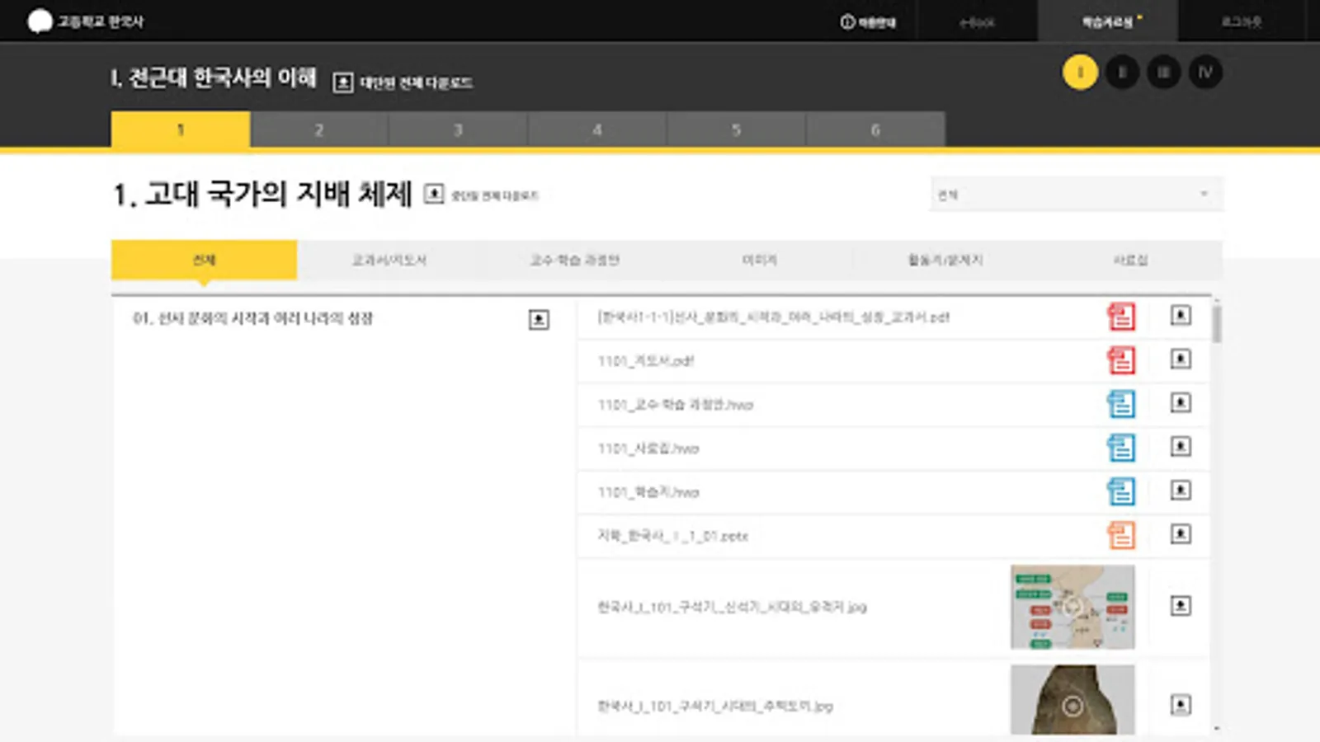Open the e-book link in the top bar
The width and height of the screenshot is (1320, 742).
[977, 22]
